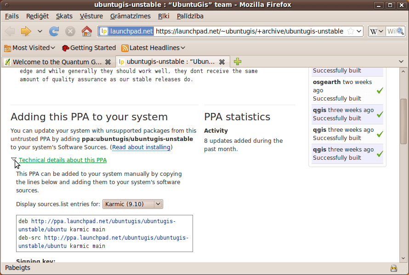The width and height of the screenshot is (409, 275).
Task: Open the Latest Headlines feed dropdown
Action: pos(153,48)
